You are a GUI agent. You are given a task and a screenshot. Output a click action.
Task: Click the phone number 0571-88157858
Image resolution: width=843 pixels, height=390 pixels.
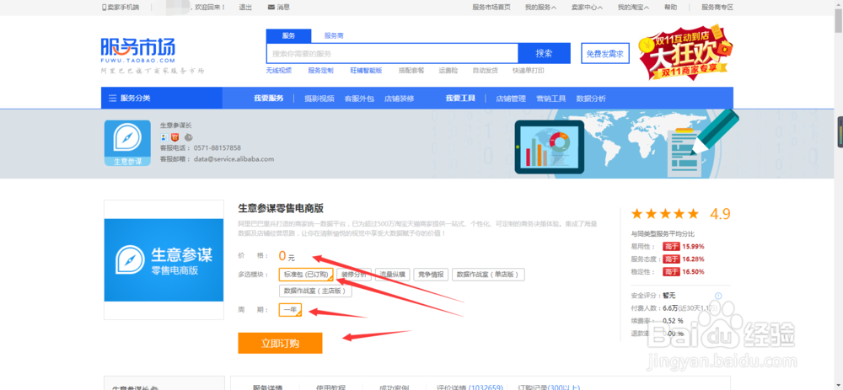point(217,147)
